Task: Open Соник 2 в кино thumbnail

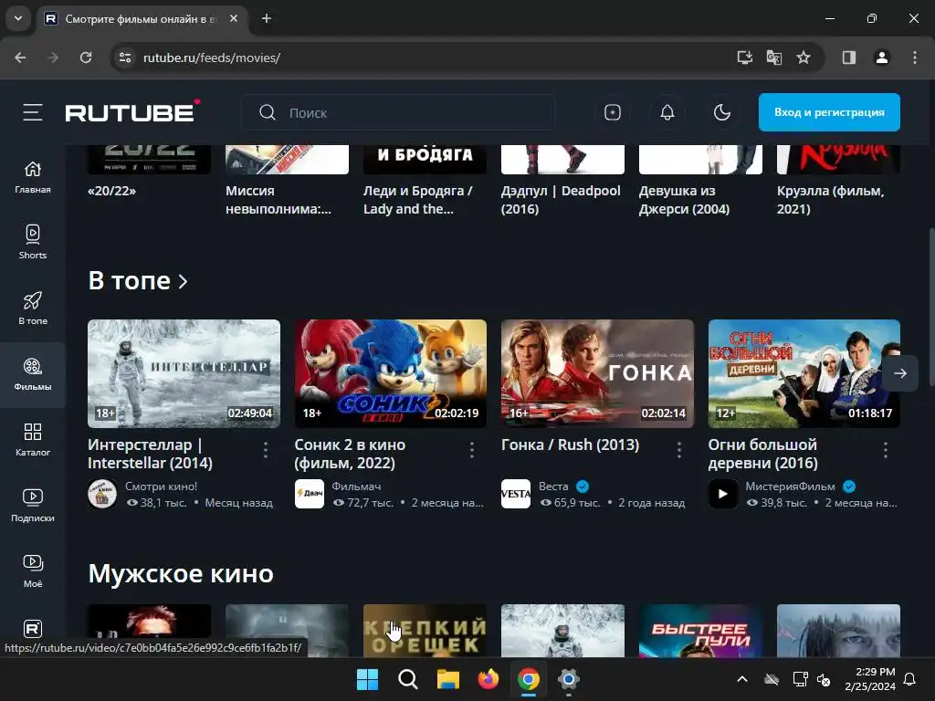Action: pyautogui.click(x=391, y=373)
